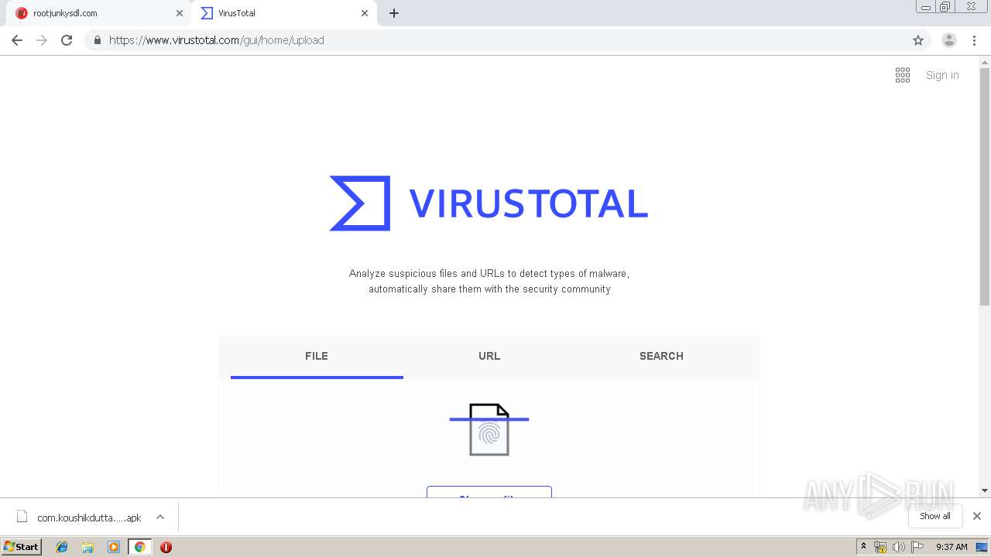The width and height of the screenshot is (991, 557).
Task: Close the rootjunkysdl.com tab
Action: point(180,13)
